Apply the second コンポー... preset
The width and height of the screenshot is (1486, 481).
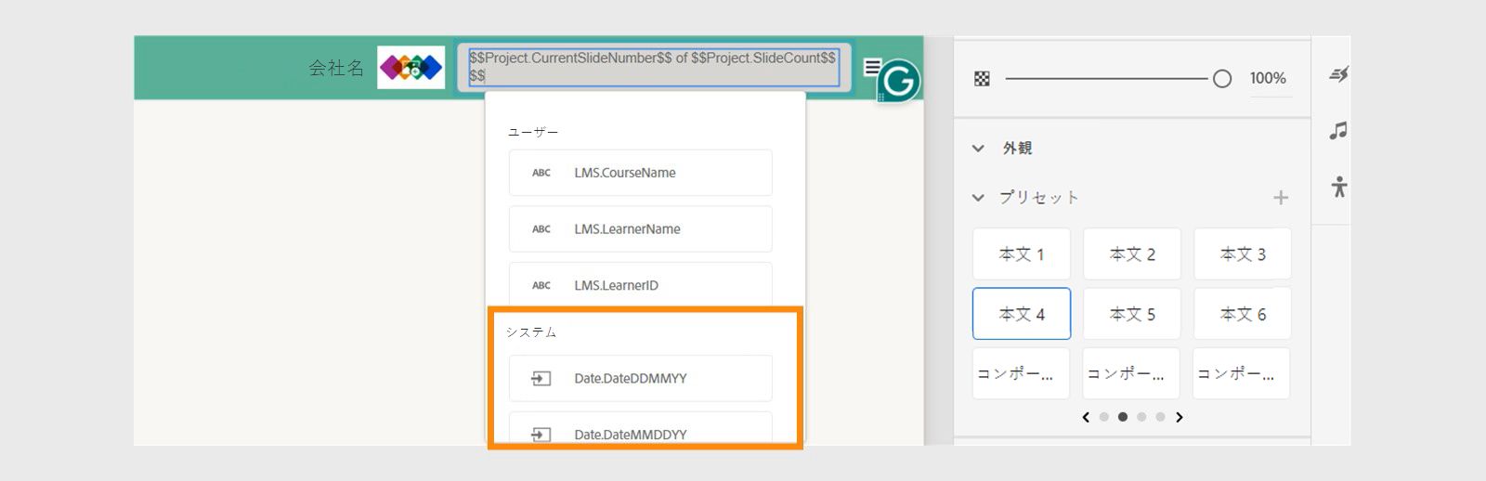[1132, 373]
